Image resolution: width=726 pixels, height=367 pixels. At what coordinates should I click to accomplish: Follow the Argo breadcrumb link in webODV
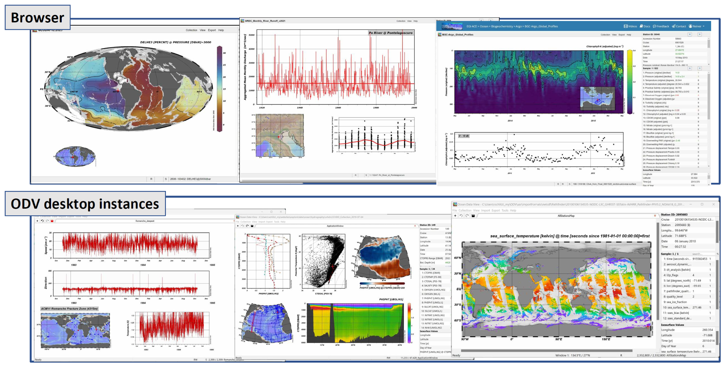tap(519, 27)
